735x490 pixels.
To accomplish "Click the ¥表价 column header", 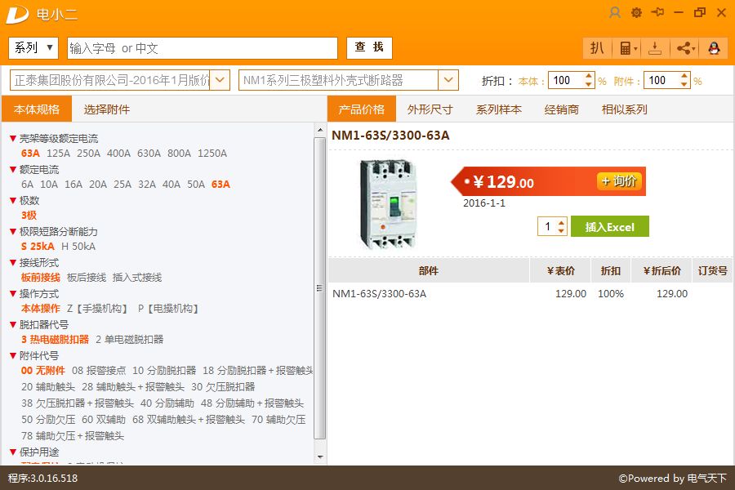I will tap(560, 270).
